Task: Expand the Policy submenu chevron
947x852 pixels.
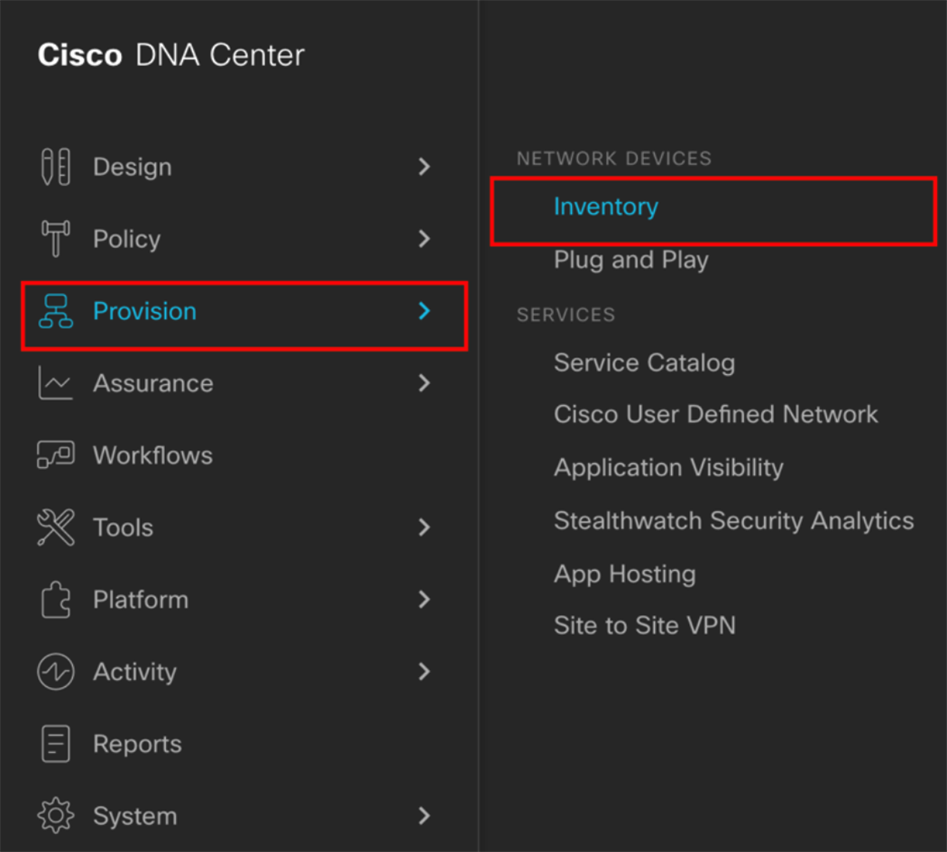Action: pos(425,239)
